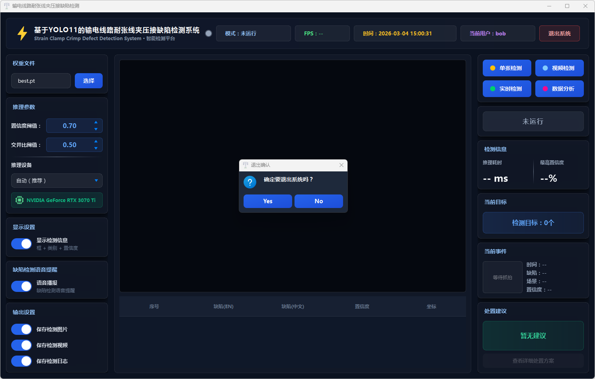Image resolution: width=595 pixels, height=379 pixels.
Task: Open the inference device dropdown
Action: 57,181
